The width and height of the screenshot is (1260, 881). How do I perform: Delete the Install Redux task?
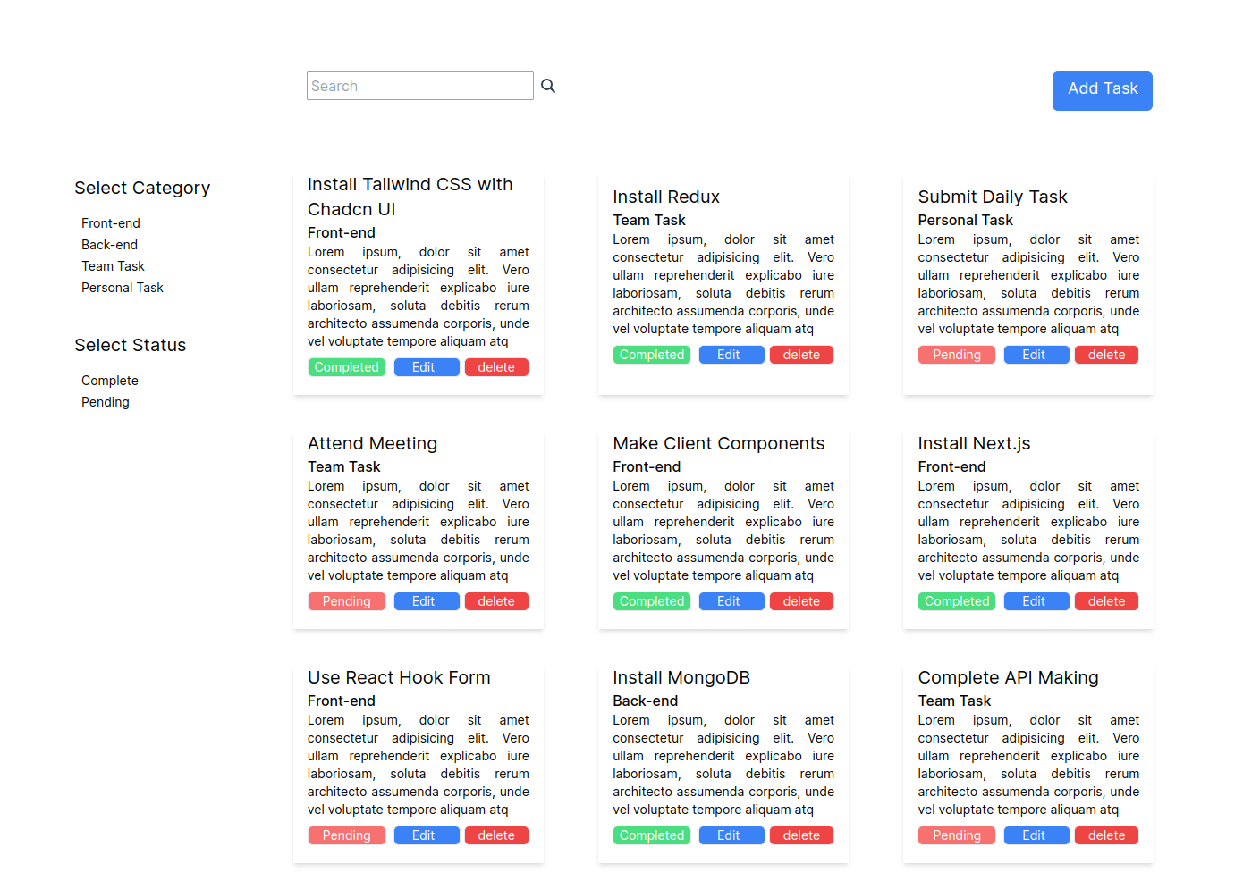tap(801, 355)
